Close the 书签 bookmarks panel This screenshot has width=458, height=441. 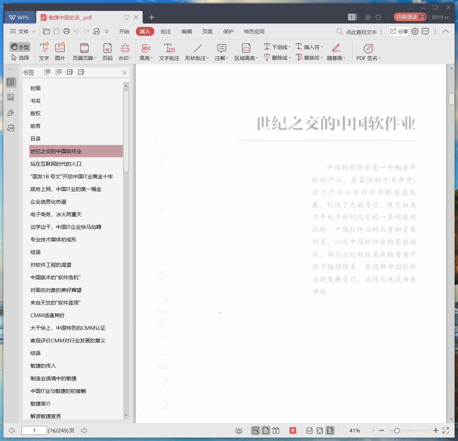coord(125,72)
